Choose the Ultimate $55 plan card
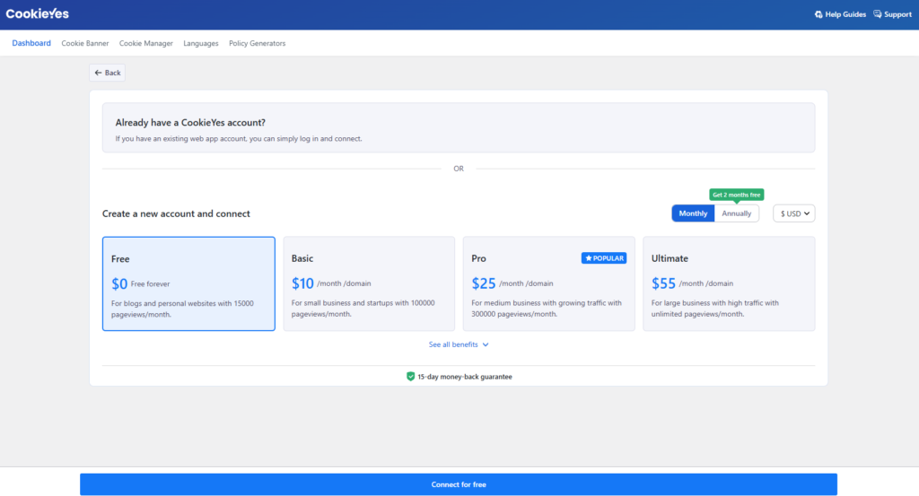 (729, 284)
